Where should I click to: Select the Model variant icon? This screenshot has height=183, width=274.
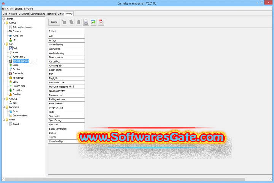click(x=11, y=56)
